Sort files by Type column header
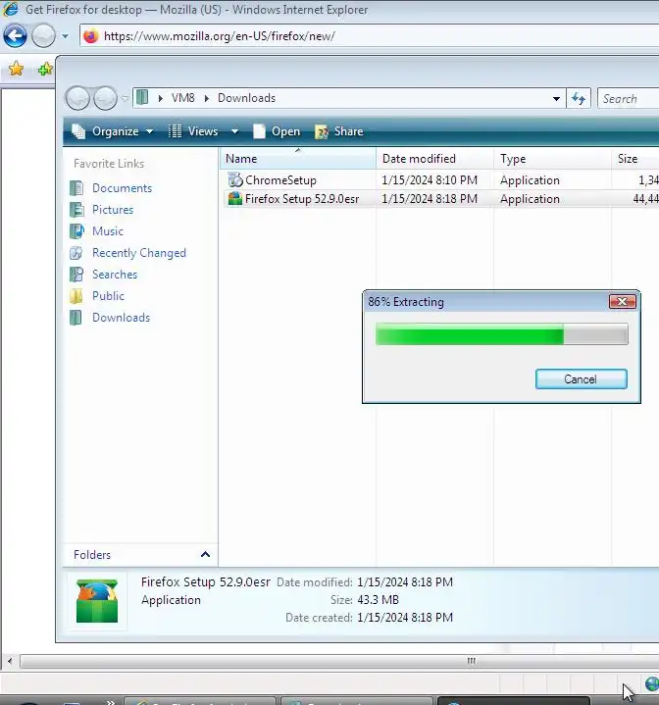Screen dimensions: 659x705 click(553, 159)
